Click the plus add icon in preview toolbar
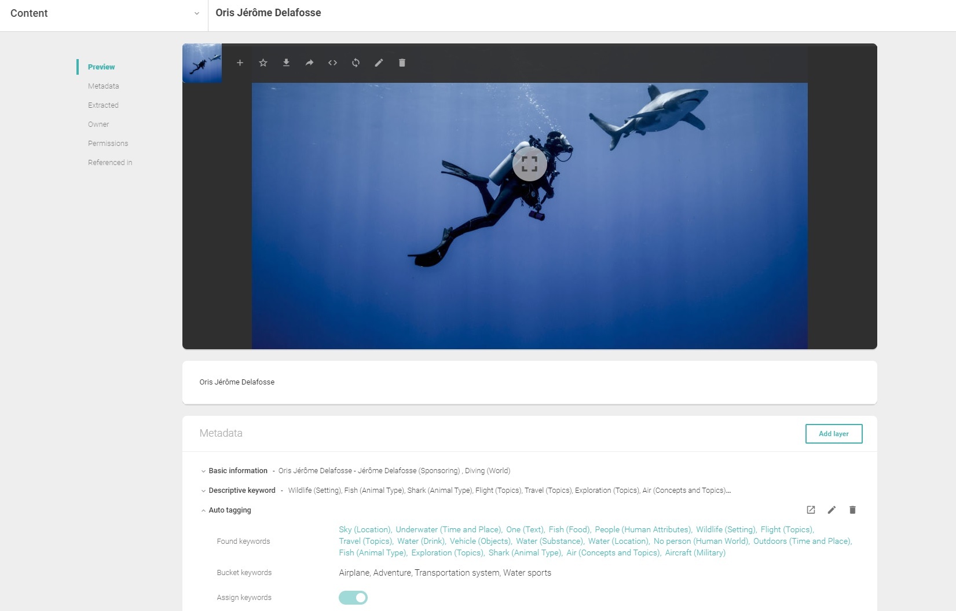Image resolution: width=956 pixels, height=611 pixels. click(x=240, y=63)
